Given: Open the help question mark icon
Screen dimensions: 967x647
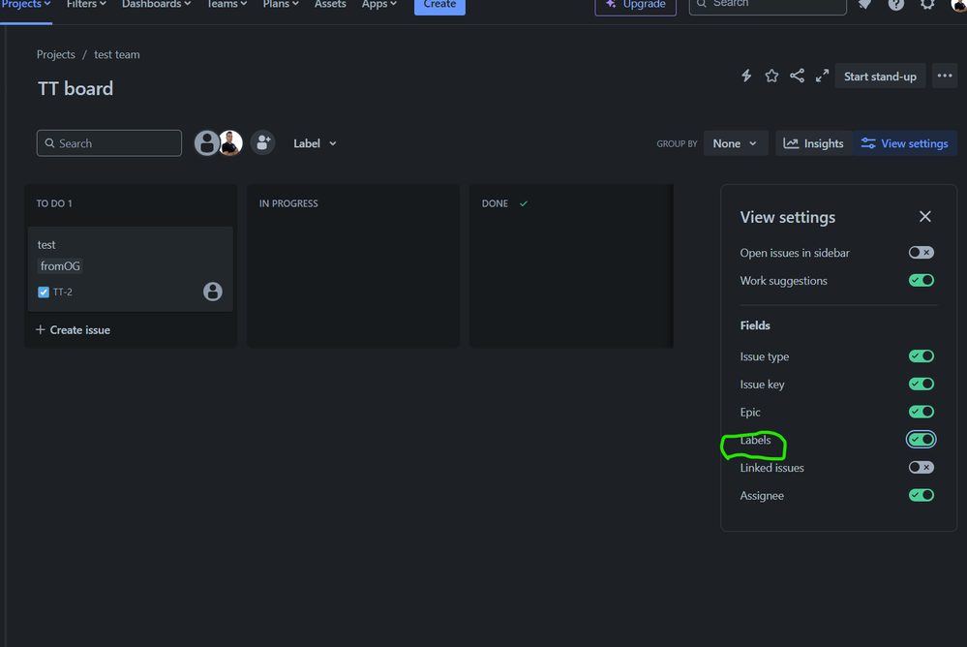Looking at the screenshot, I should point(896,4).
